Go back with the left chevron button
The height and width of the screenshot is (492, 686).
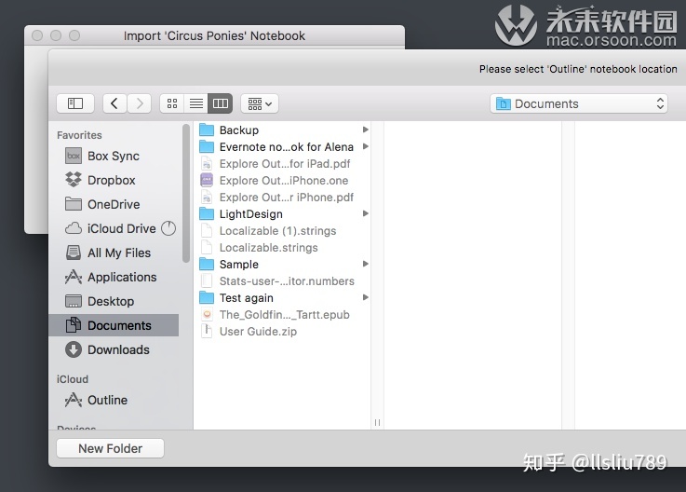coord(114,103)
